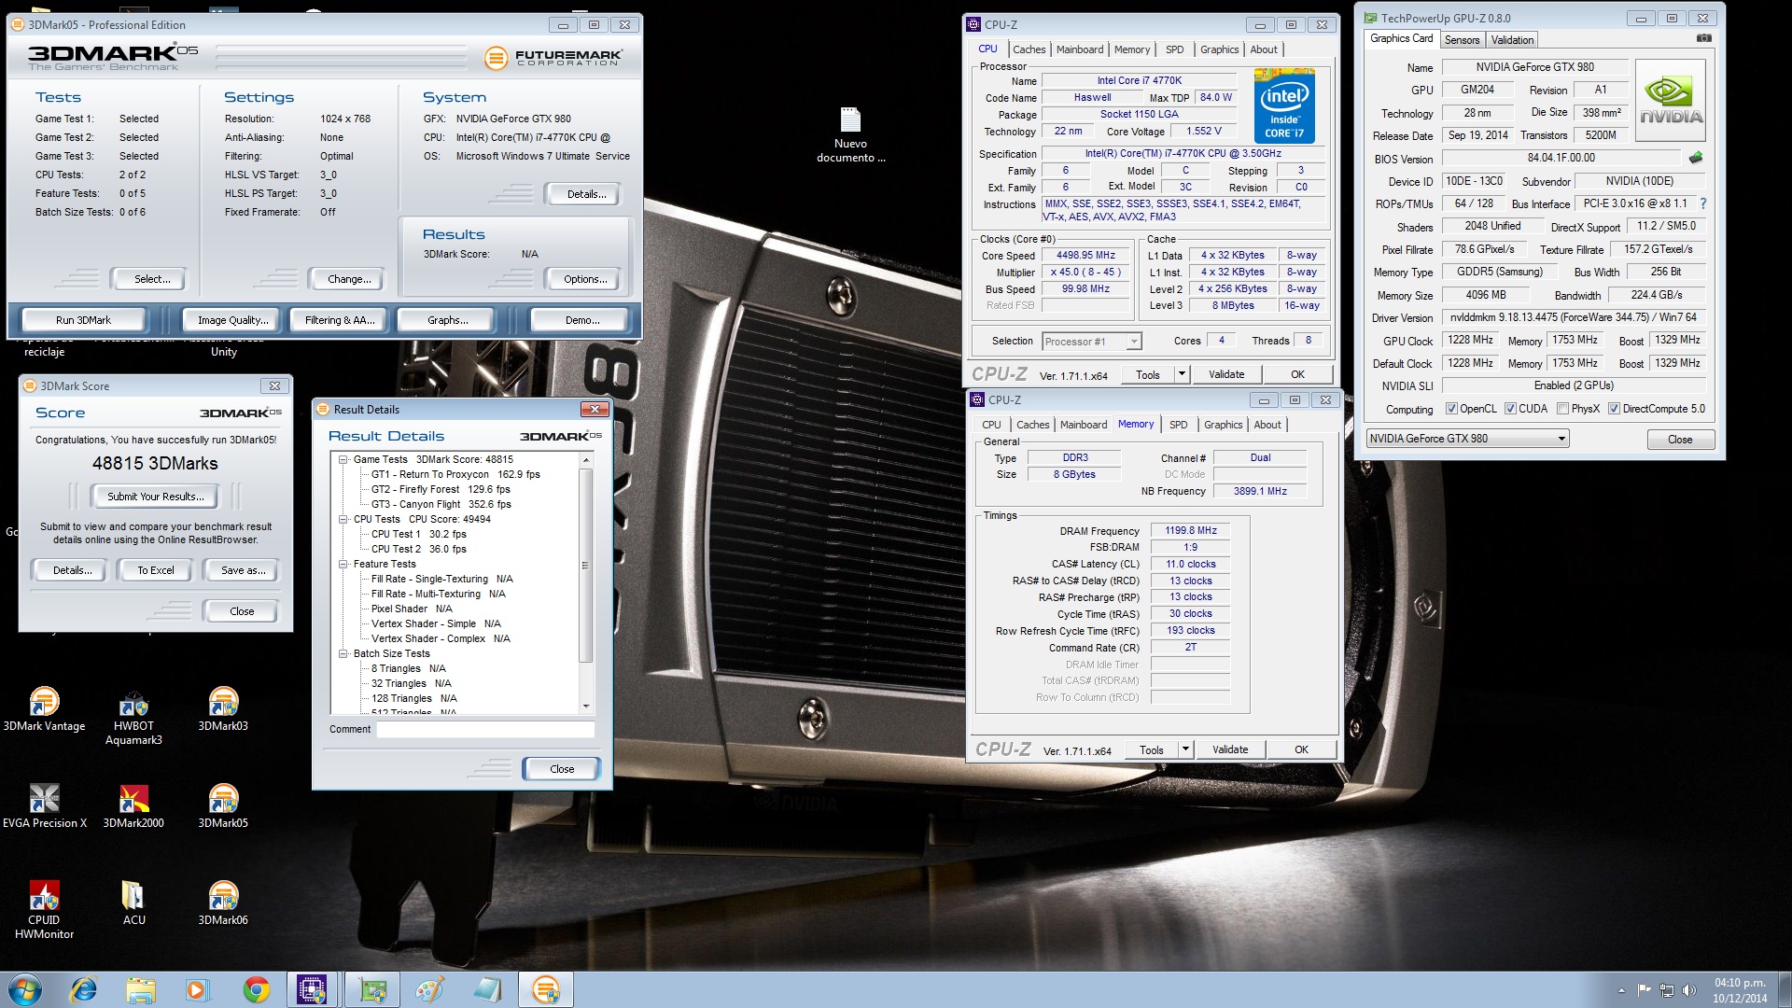Export the score using To Excel
The width and height of the screenshot is (1792, 1008).
[x=155, y=570]
